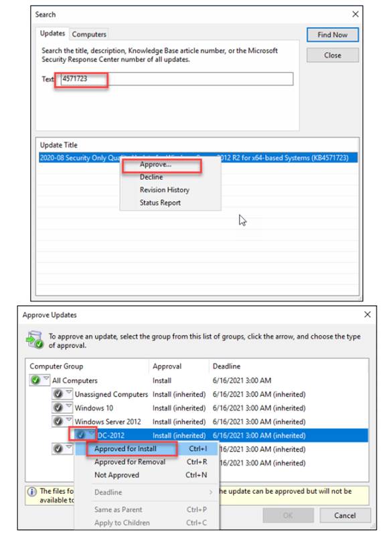Click the Find Now button
Viewport: 385px width, 534px height.
(x=332, y=35)
